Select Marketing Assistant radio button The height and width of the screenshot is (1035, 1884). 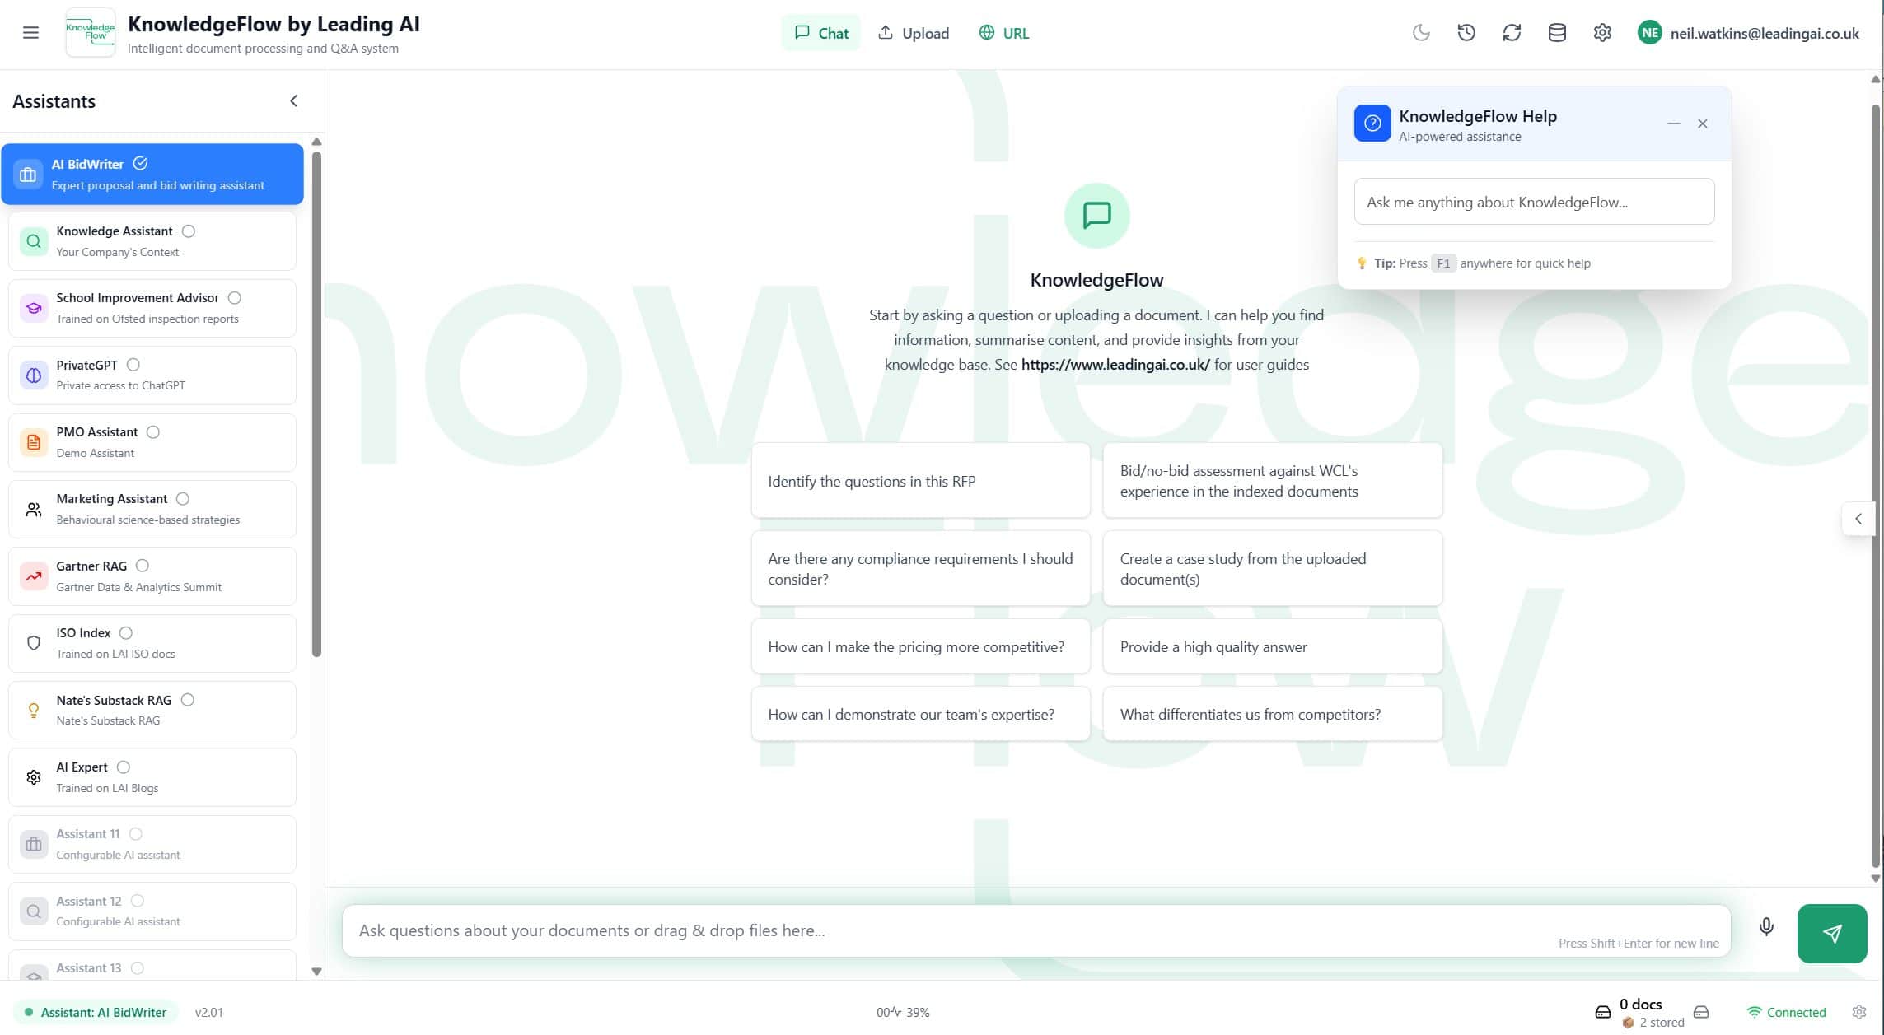(x=183, y=499)
